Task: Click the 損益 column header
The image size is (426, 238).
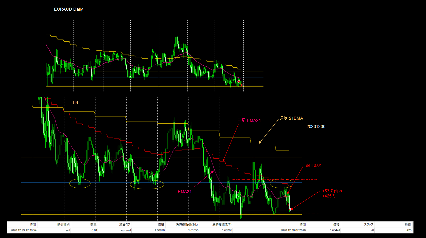Action: pos(407,224)
